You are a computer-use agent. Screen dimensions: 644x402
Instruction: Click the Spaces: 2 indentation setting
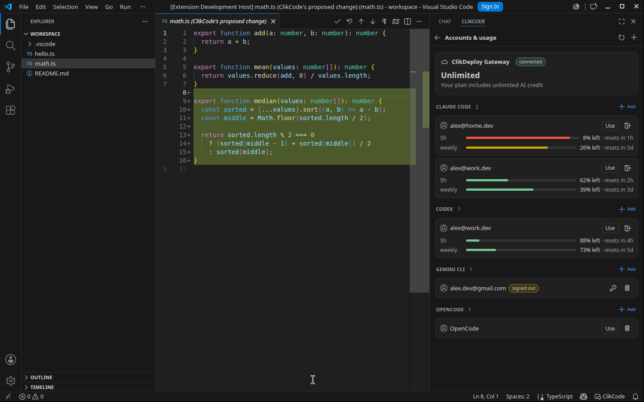pyautogui.click(x=517, y=397)
